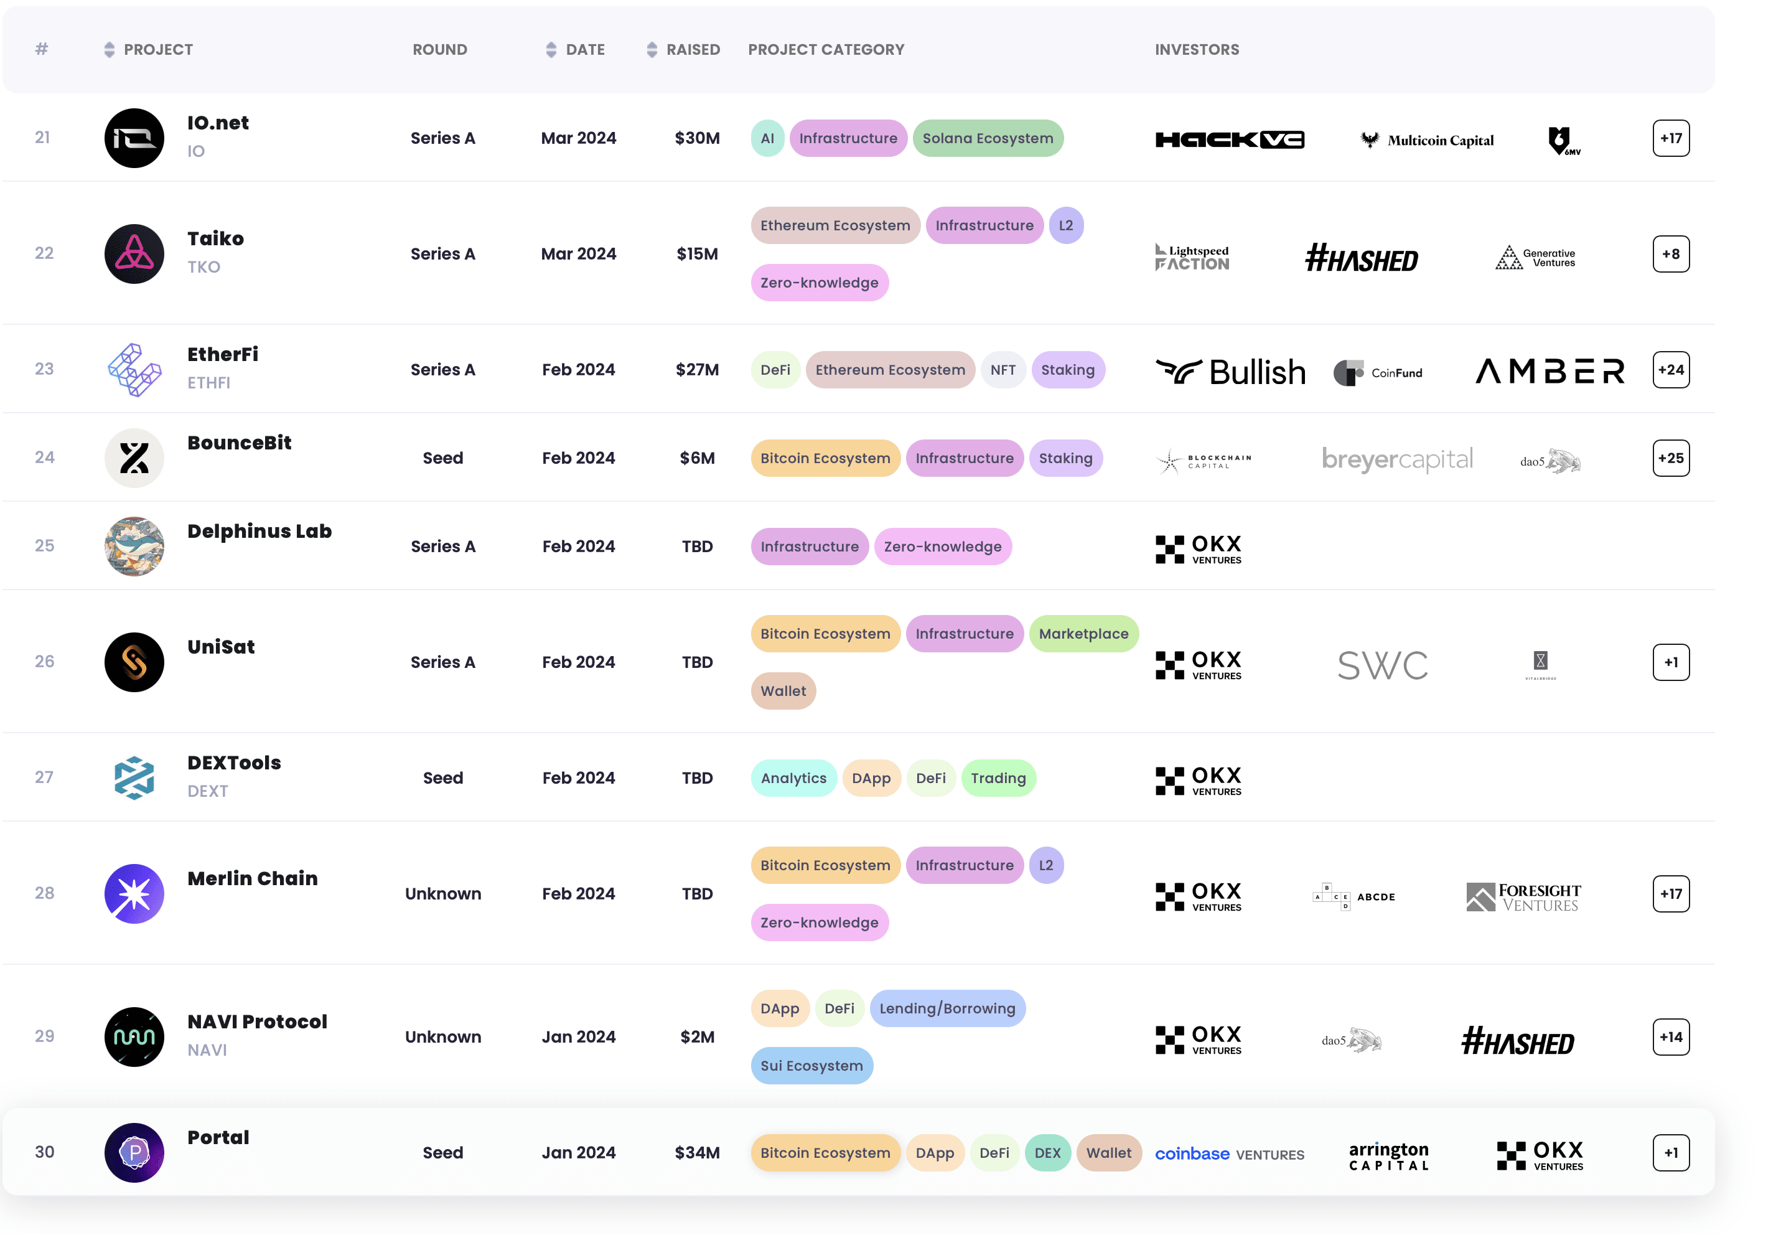Click the Hashed investor logo in Taiko row
The height and width of the screenshot is (1235, 1781).
[x=1361, y=258]
